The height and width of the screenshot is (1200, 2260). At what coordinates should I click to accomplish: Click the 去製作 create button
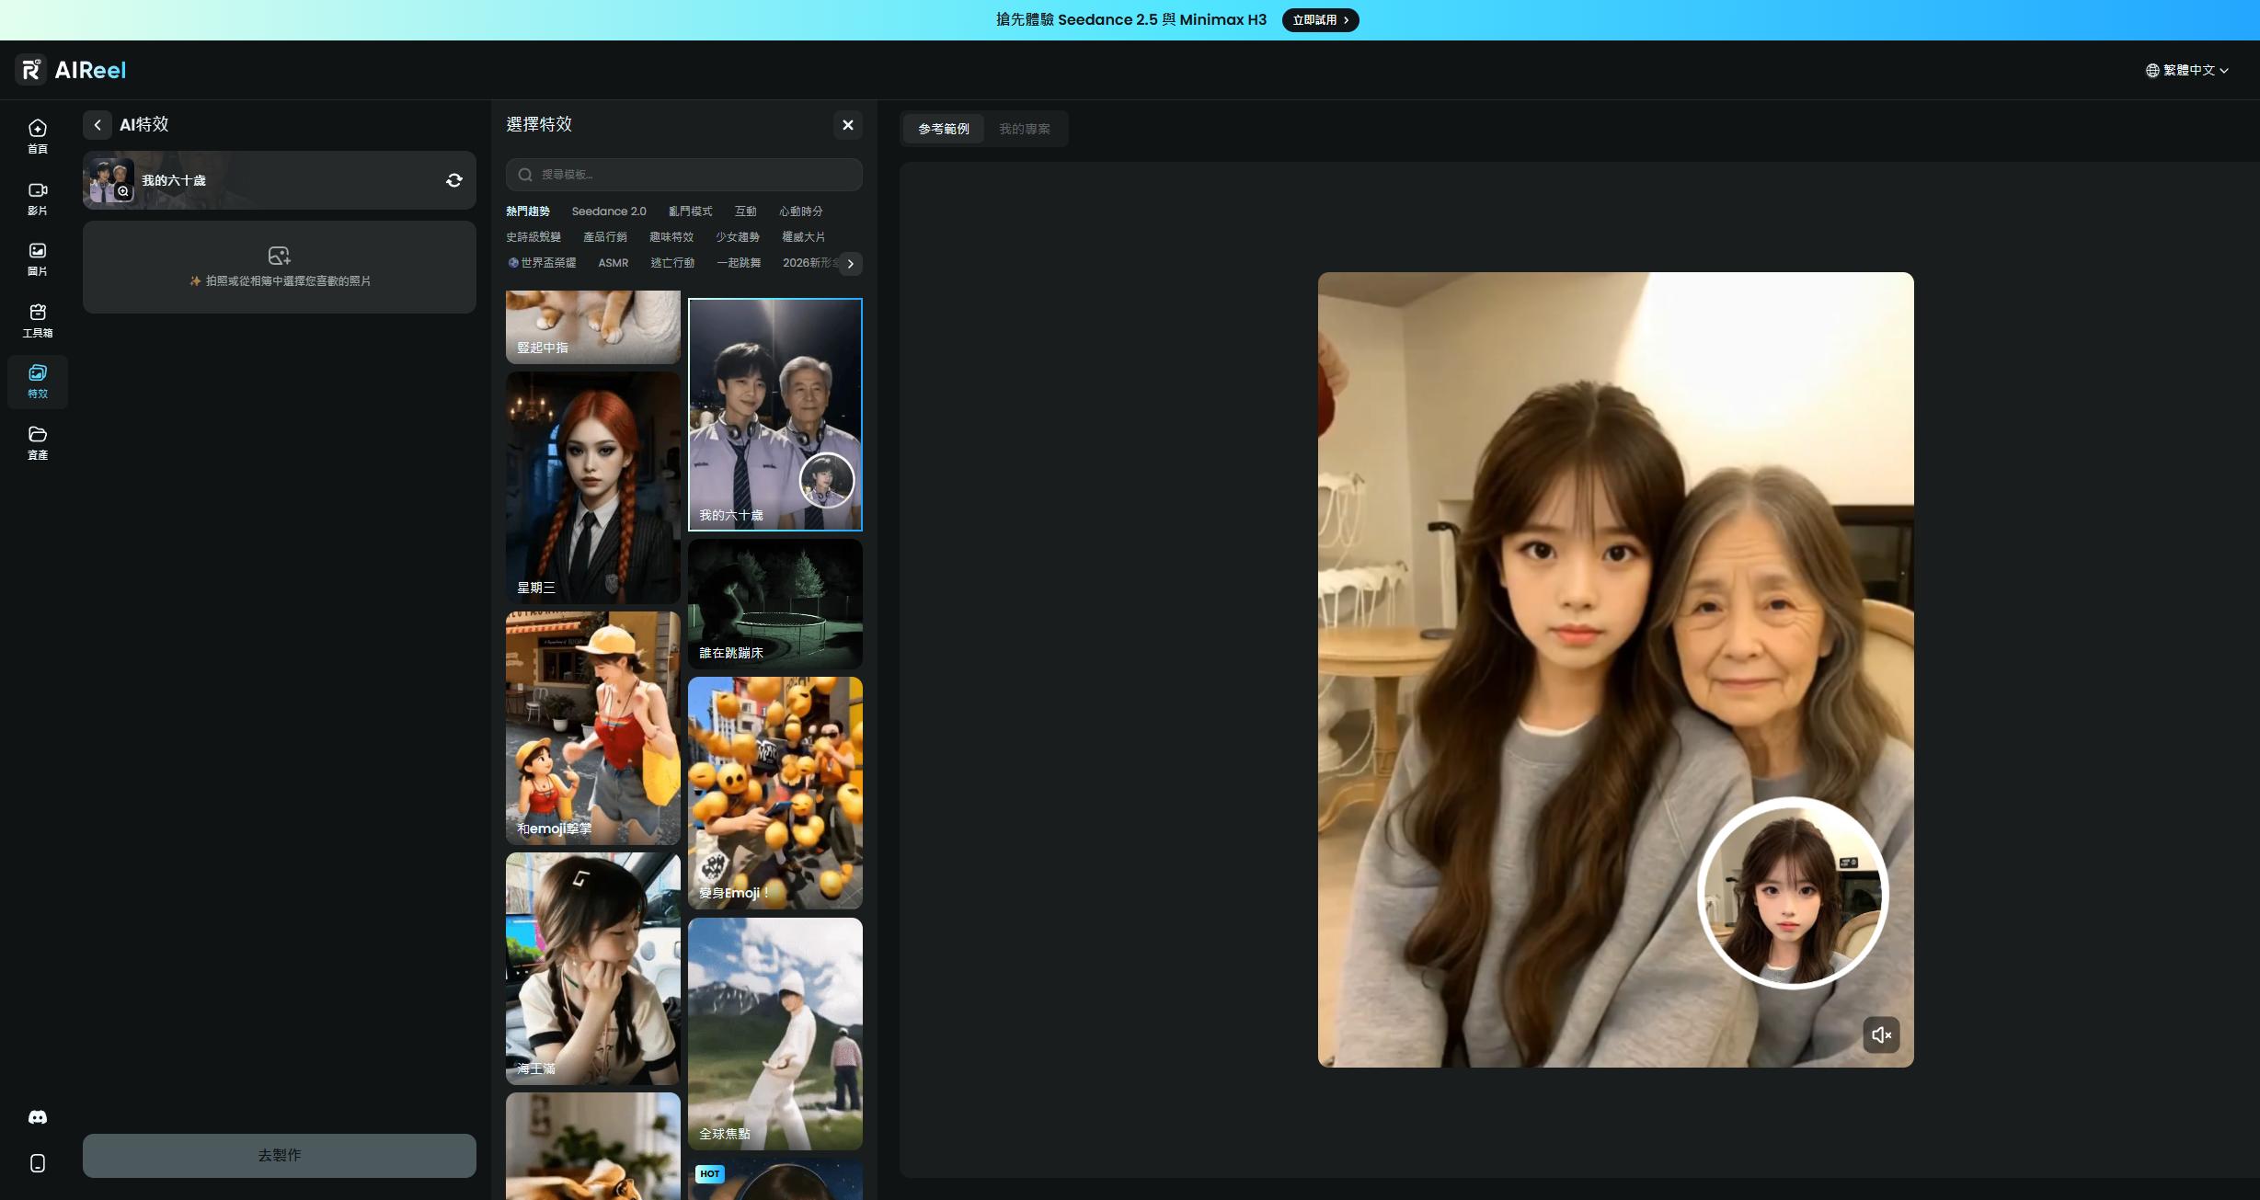tap(280, 1156)
